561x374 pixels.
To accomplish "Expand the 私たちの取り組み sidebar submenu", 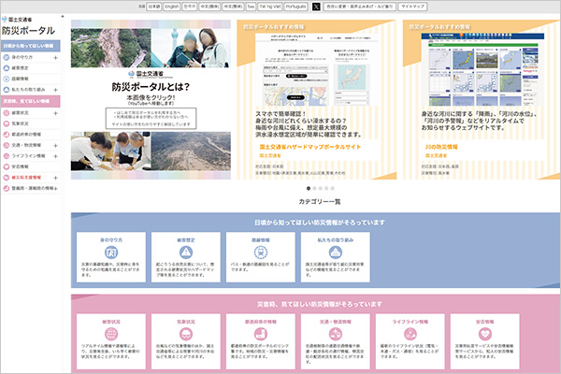I will click(56, 90).
